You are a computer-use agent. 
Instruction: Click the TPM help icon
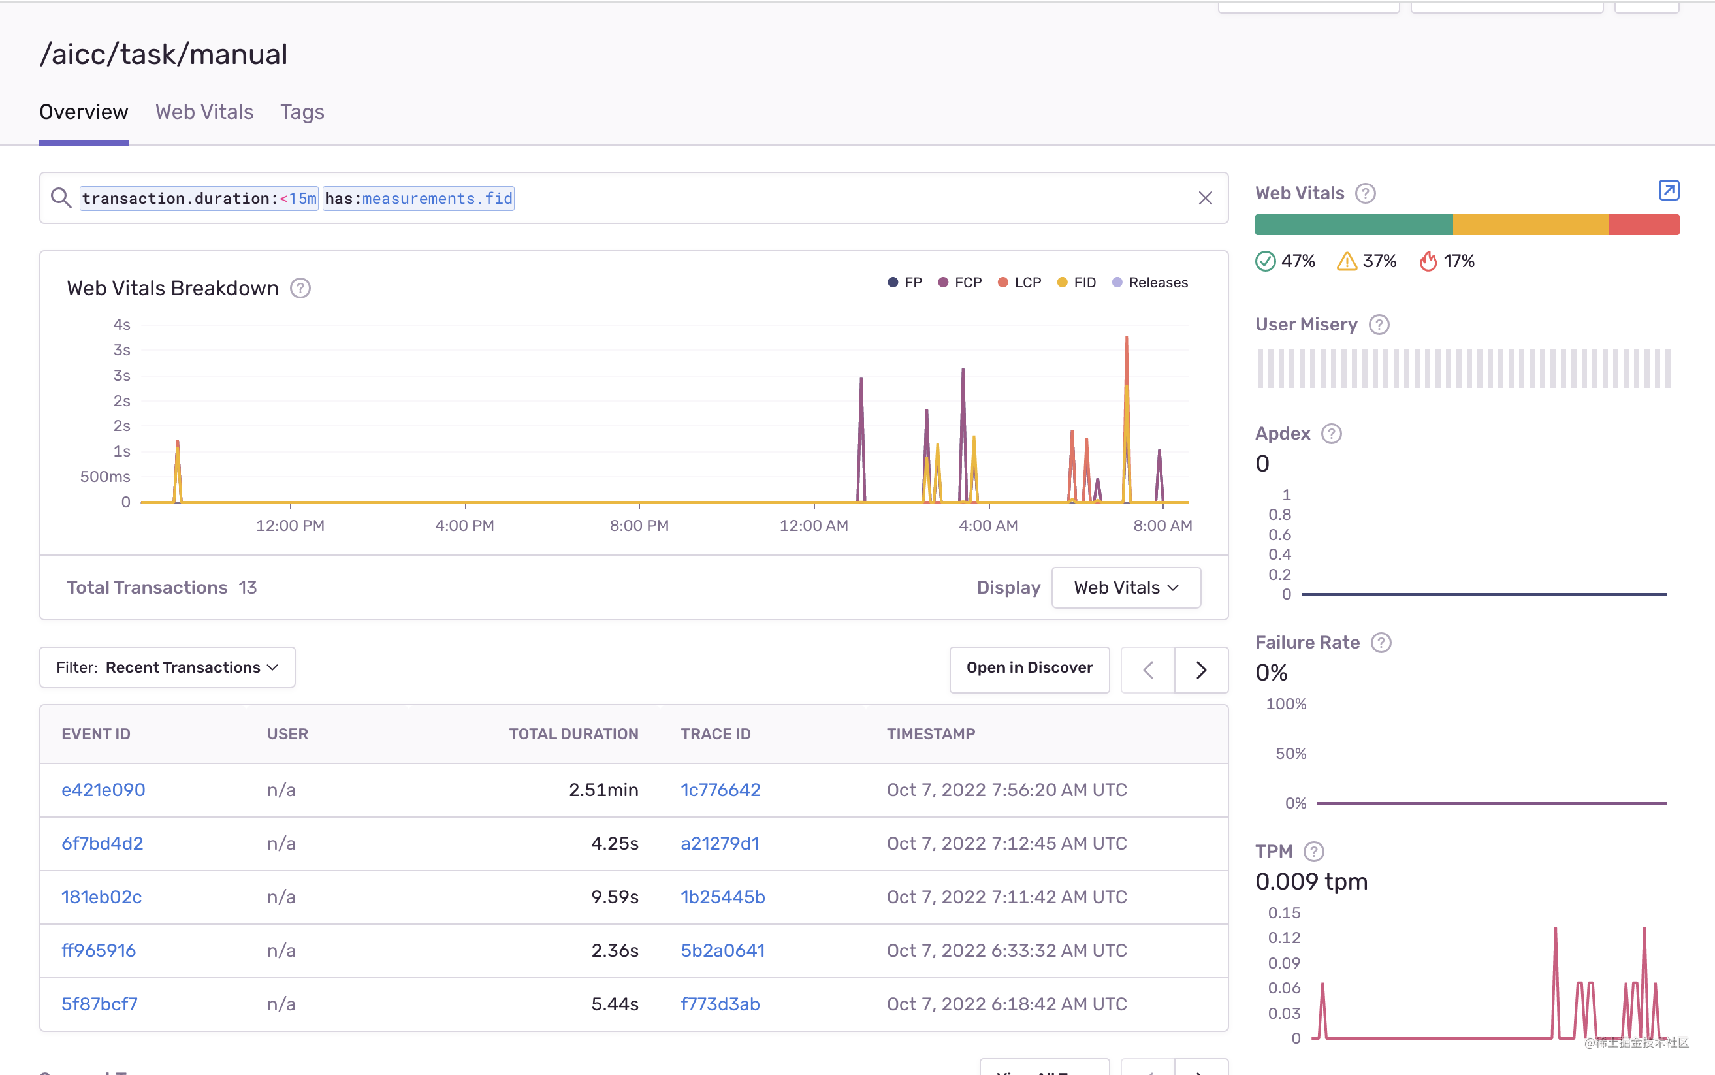(x=1313, y=852)
